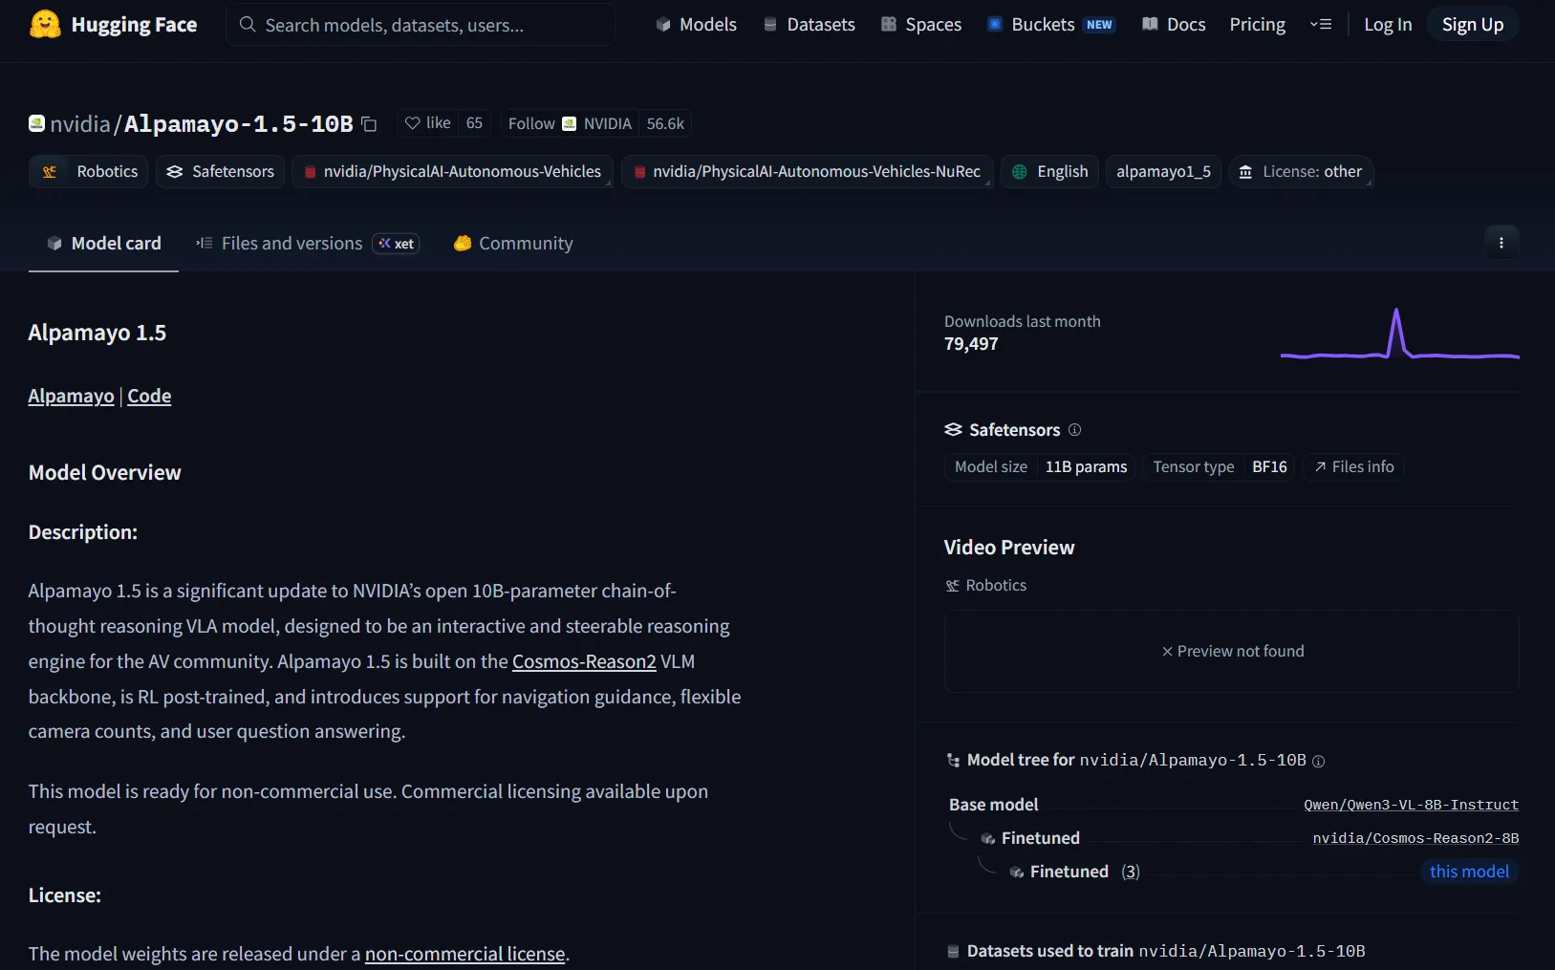This screenshot has height=970, width=1555.
Task: Click the '11B params' model size value
Action: 1086,466
